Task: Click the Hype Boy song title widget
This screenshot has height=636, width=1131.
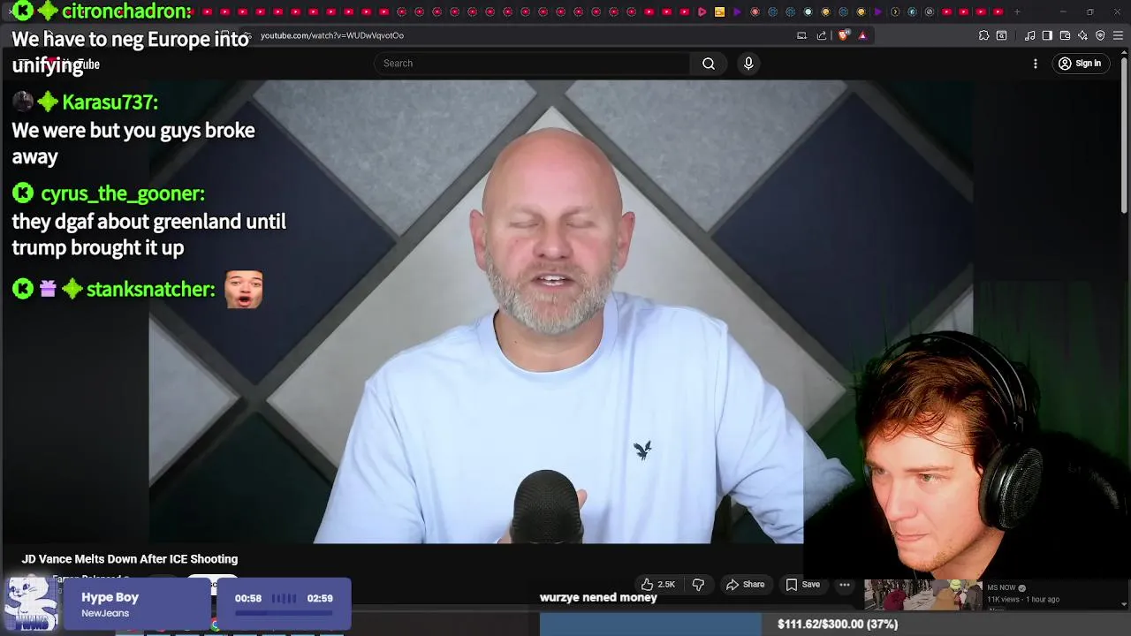Action: [x=110, y=597]
